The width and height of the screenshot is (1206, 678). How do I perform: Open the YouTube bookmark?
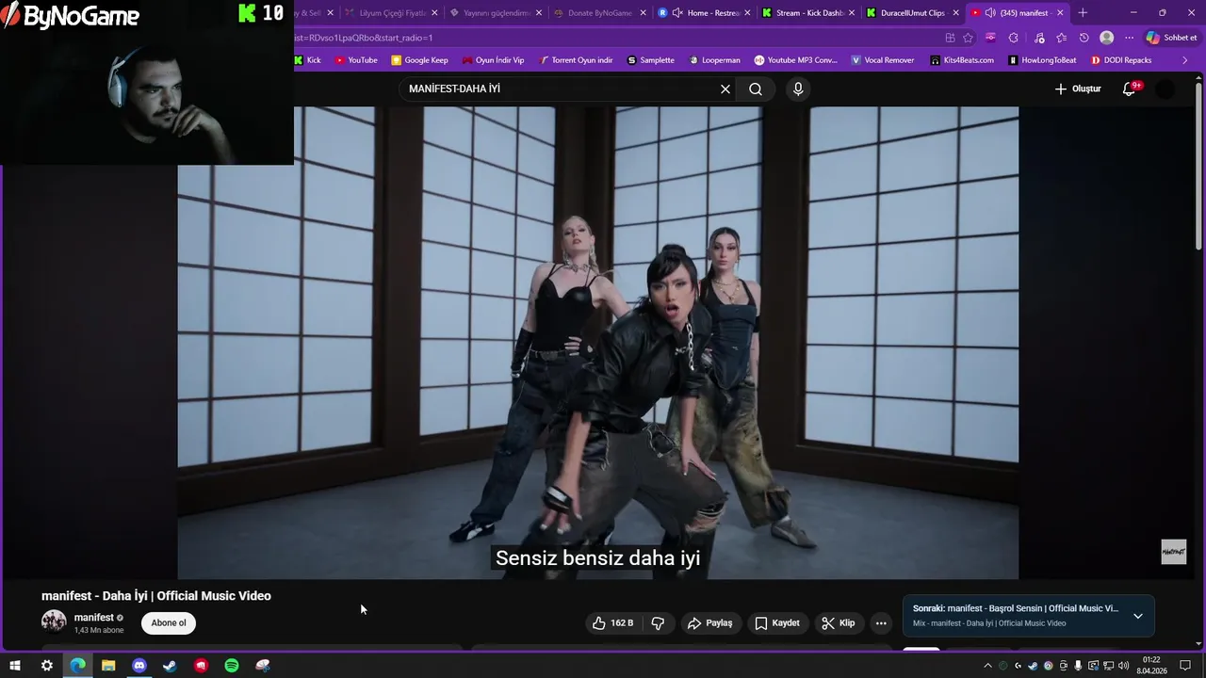tap(356, 60)
